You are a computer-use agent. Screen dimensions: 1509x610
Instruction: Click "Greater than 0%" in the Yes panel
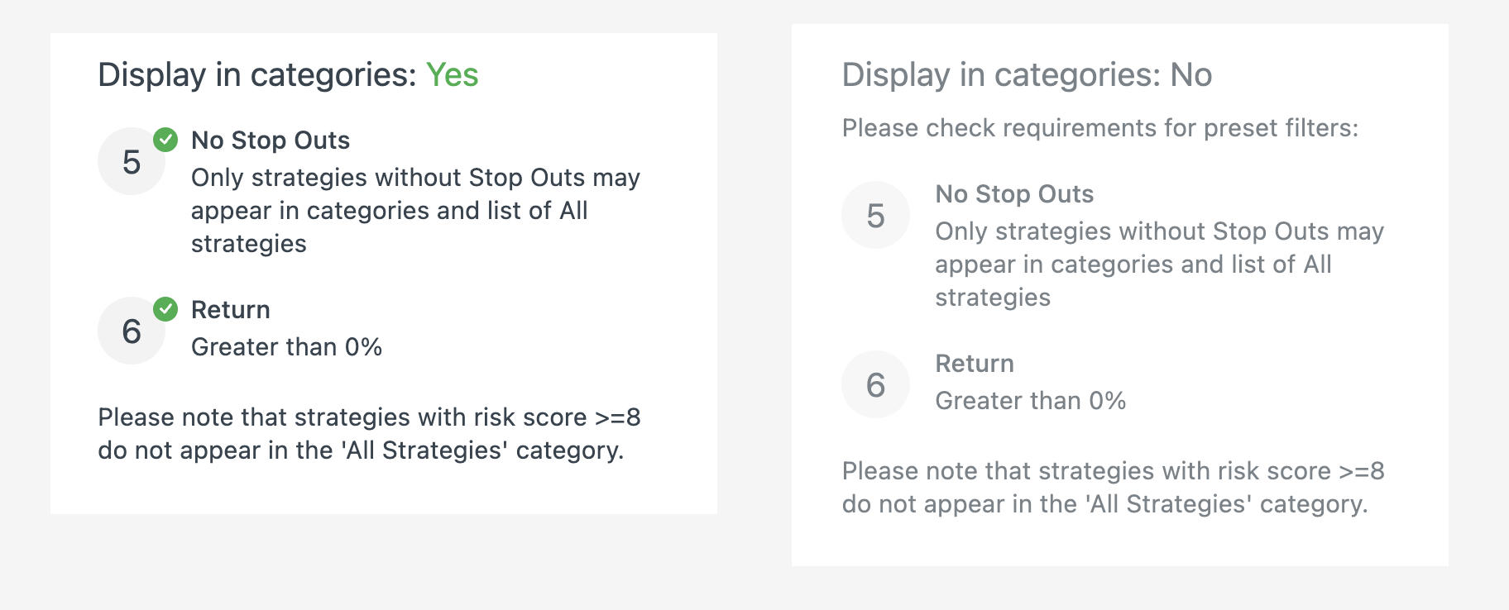tap(286, 347)
